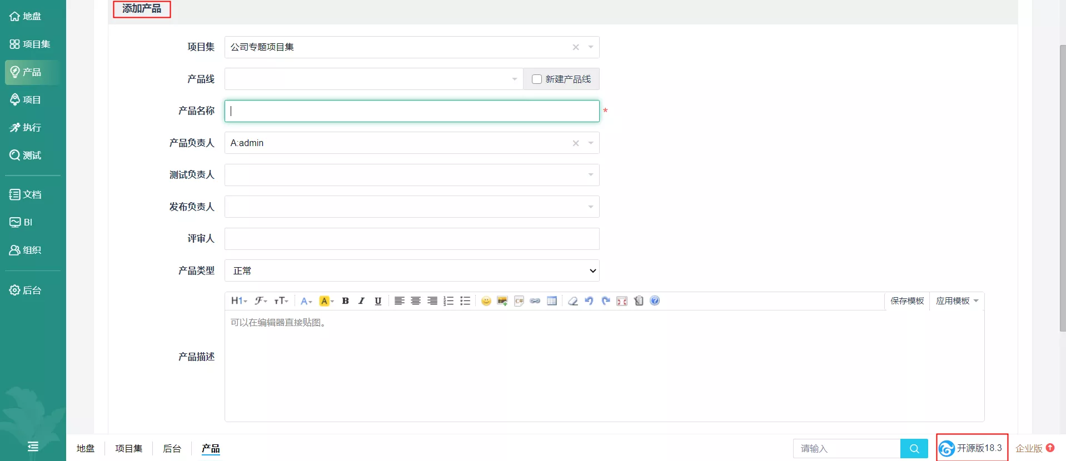Click inside the product description editor area
The image size is (1066, 461).
(x=604, y=365)
